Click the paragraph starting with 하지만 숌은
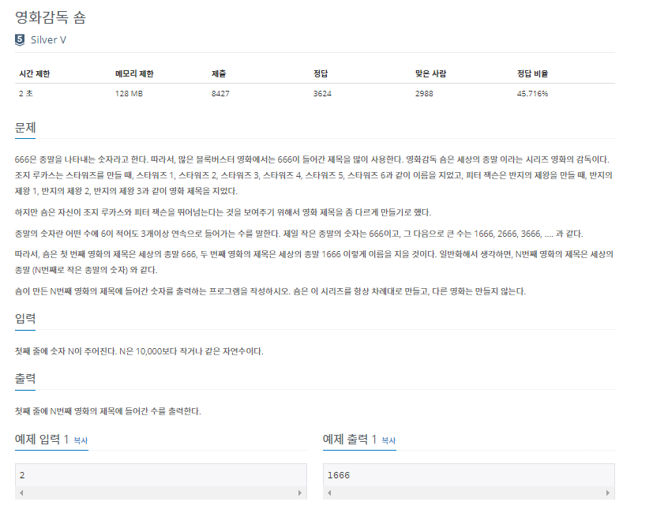Image resolution: width=653 pixels, height=513 pixels. [x=223, y=212]
